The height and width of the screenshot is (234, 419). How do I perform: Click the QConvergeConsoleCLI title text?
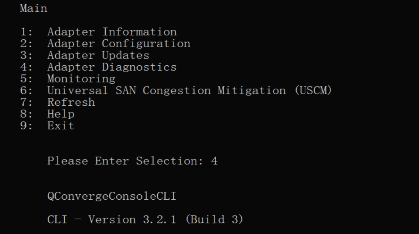point(112,196)
